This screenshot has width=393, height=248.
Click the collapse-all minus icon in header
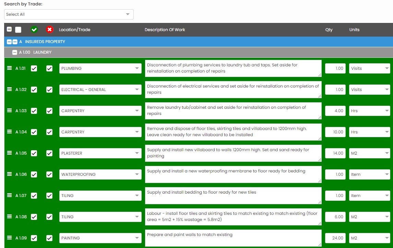click(9, 30)
